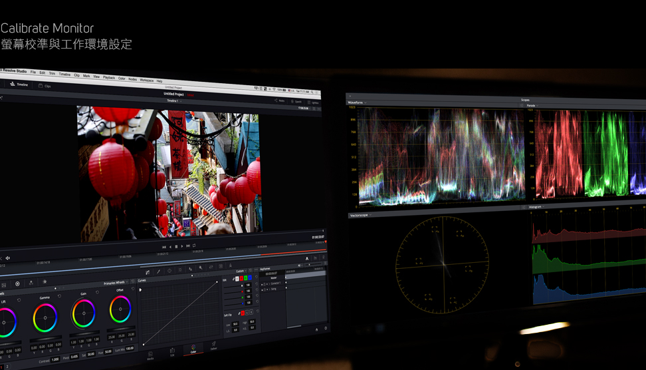Screen dimensions: 646x370
Task: Click the Hue value field
Action: click(108, 352)
